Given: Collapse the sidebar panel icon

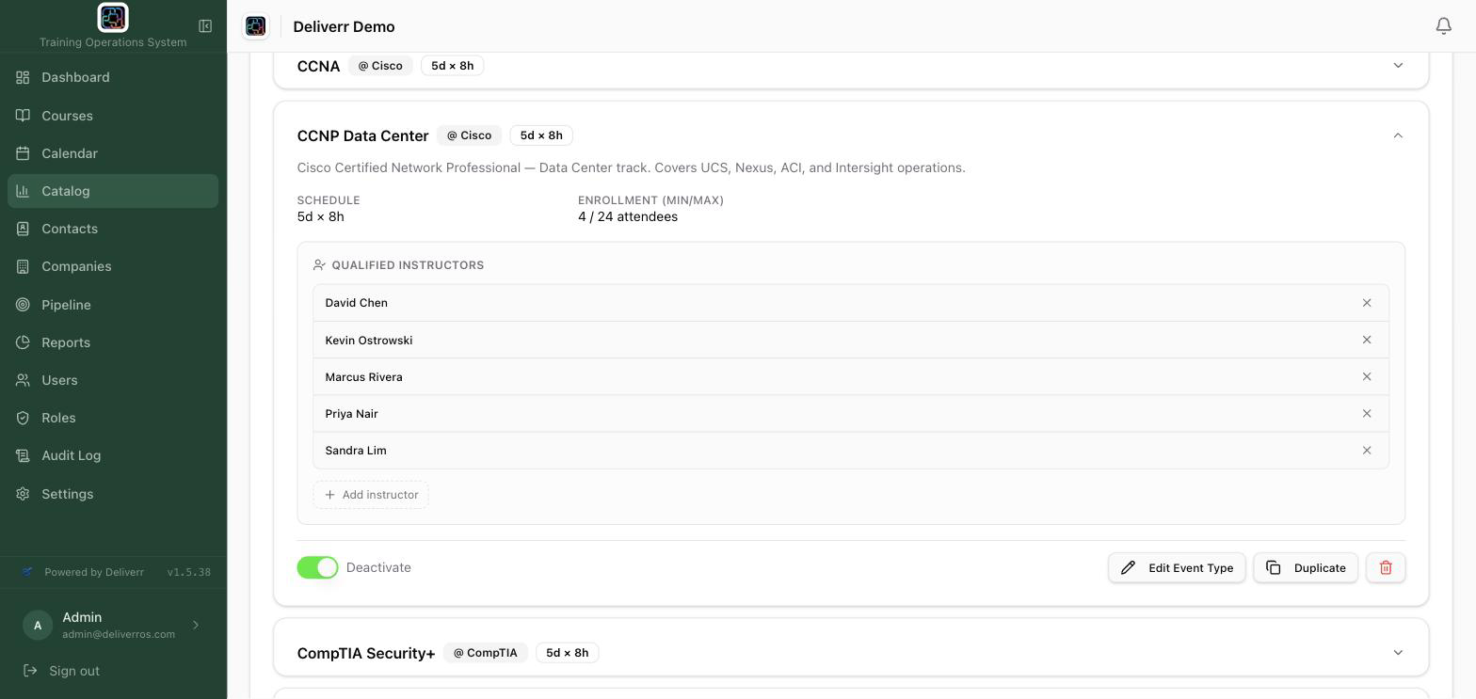Looking at the screenshot, I should pyautogui.click(x=205, y=26).
